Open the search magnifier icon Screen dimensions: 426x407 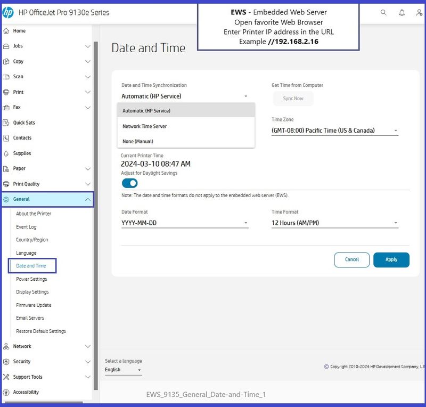[x=383, y=12]
